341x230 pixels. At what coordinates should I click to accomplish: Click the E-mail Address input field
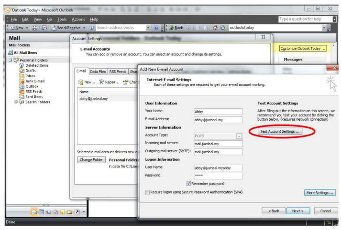[x=218, y=120]
